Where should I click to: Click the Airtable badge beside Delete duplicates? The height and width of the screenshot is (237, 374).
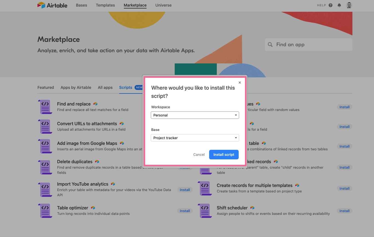click(x=97, y=162)
